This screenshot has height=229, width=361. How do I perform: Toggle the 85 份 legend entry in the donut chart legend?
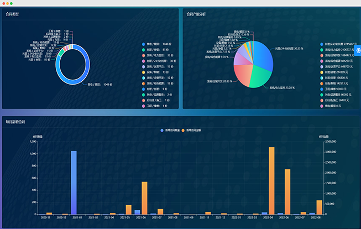[x=144, y=49]
